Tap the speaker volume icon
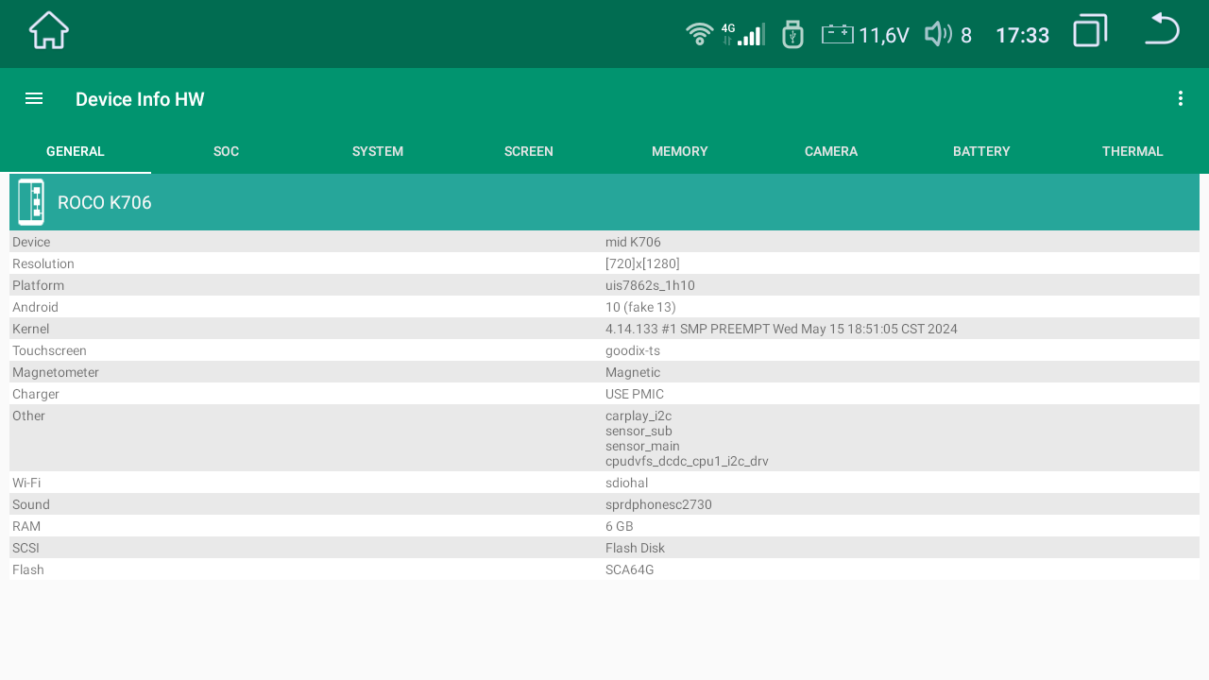The width and height of the screenshot is (1209, 680). pos(938,34)
